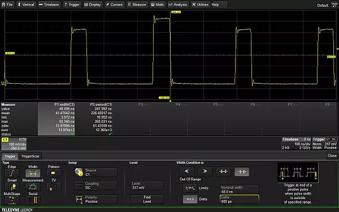The height and width of the screenshot is (212, 339).
Task: Click the Find Level button
Action: coord(147,199)
